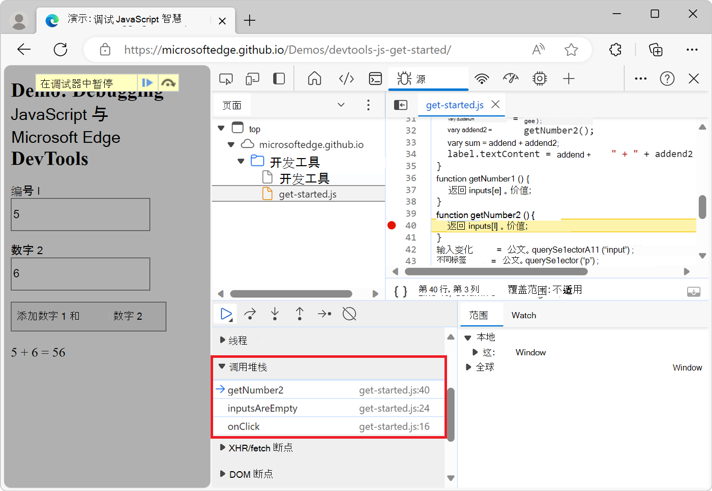This screenshot has height=491, width=712.
Task: Click inside the 编号 1 input field
Action: pos(80,214)
